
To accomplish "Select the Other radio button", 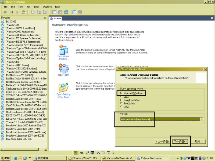I will click(121, 107).
